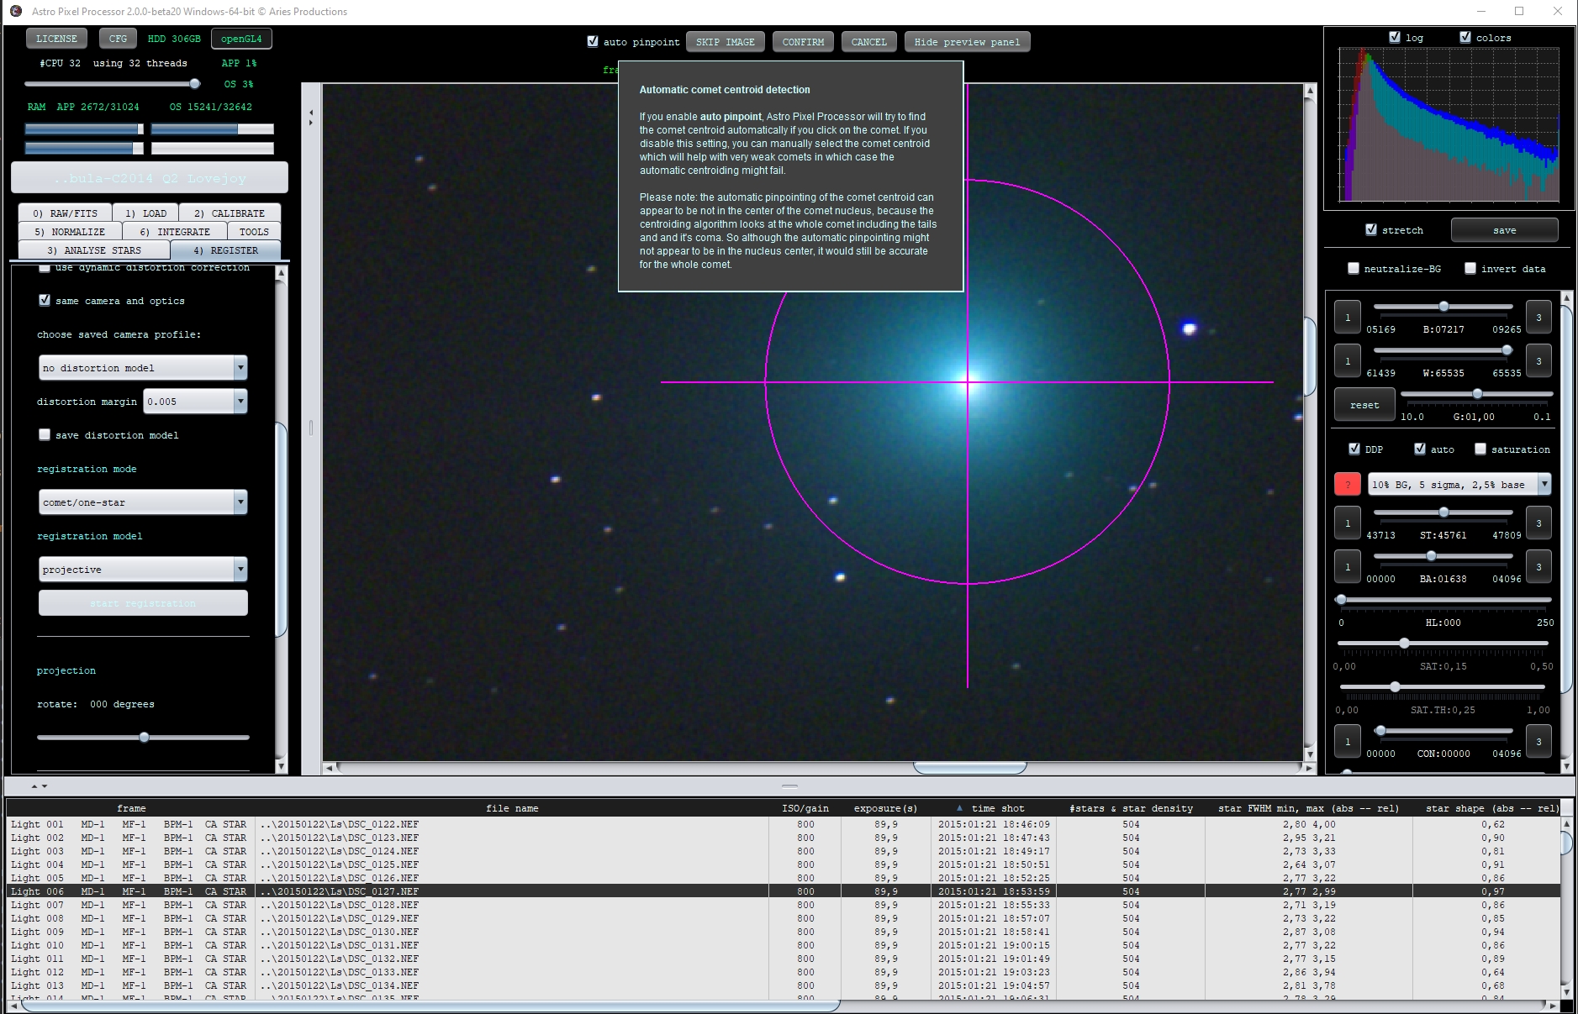Click the openGL4 indicator button

point(241,39)
